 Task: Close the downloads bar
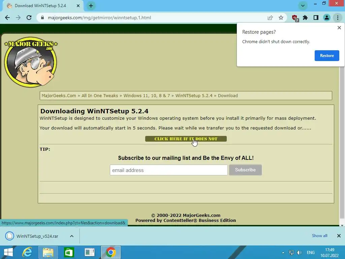[x=339, y=236]
